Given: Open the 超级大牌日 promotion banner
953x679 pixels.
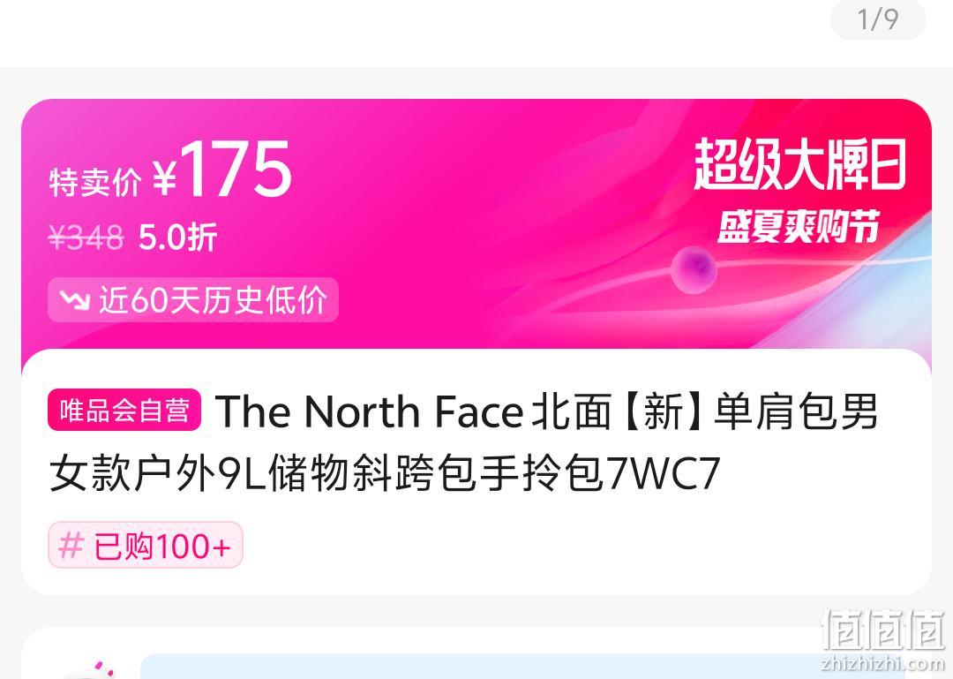Looking at the screenshot, I should [799, 164].
